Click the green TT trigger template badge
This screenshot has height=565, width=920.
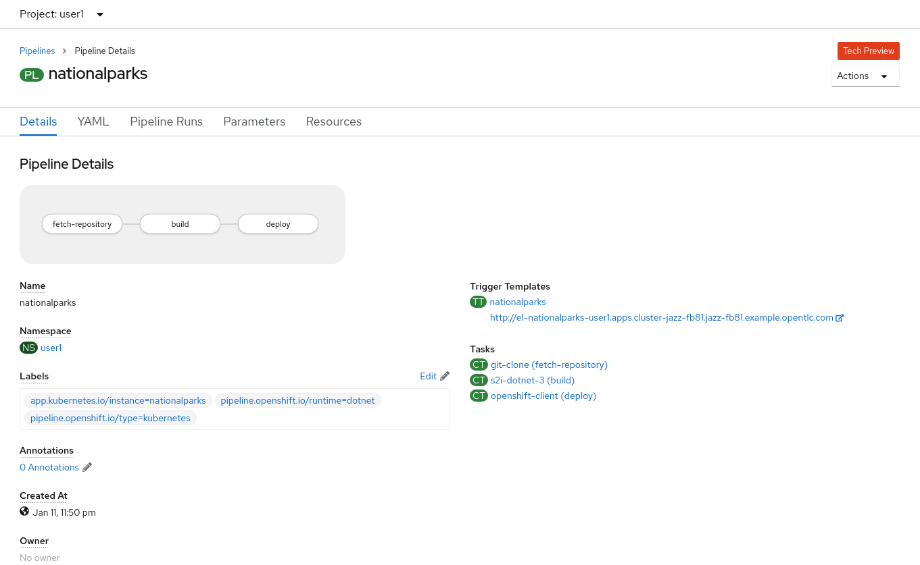(x=478, y=302)
